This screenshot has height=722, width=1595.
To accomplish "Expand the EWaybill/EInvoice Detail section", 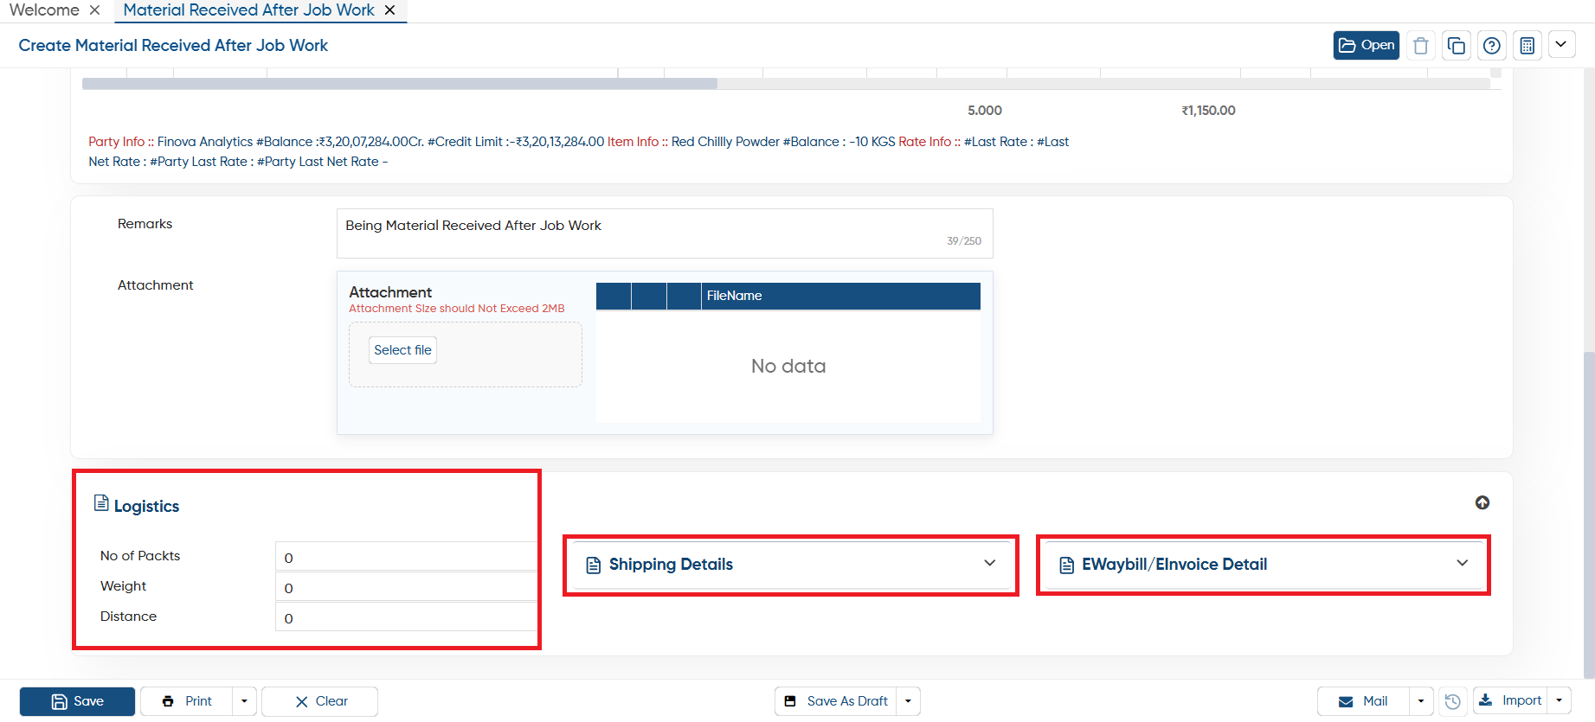I will click(x=1264, y=565).
